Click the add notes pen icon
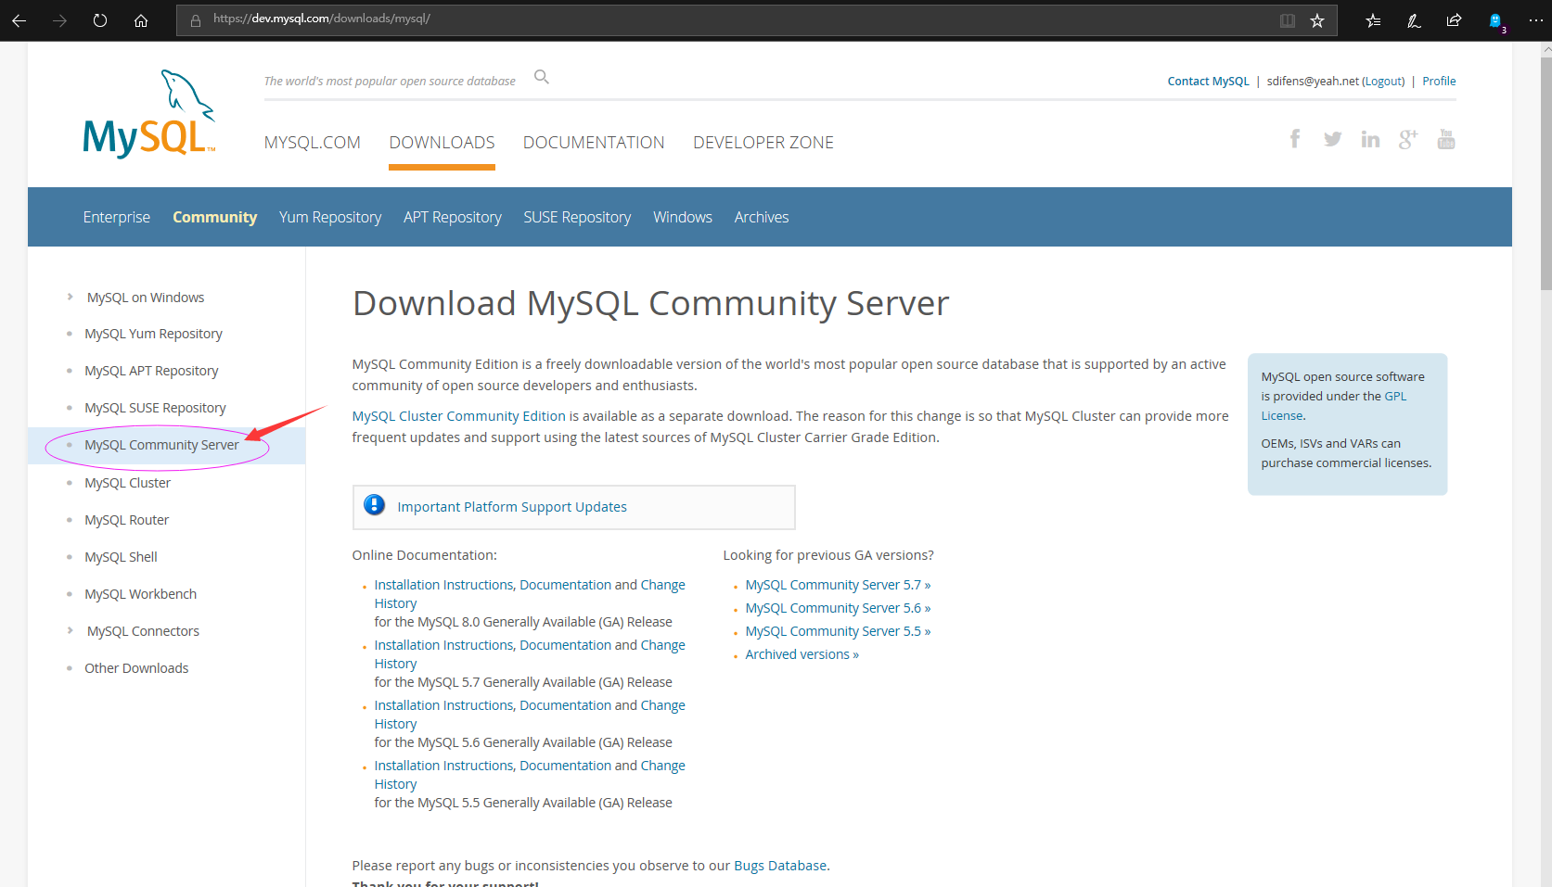Image resolution: width=1552 pixels, height=887 pixels. click(1414, 20)
